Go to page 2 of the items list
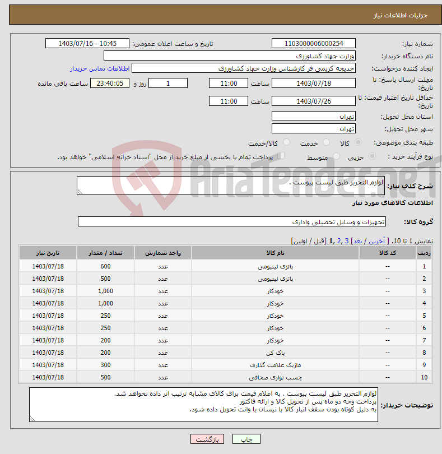Screen dimensions: 442x454 coord(339,241)
